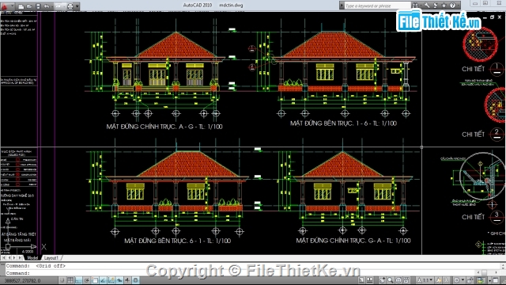Screen dimensions: 506x285
Task: Go to last layout tab arrow
Action: pyautogui.click(x=21, y=258)
